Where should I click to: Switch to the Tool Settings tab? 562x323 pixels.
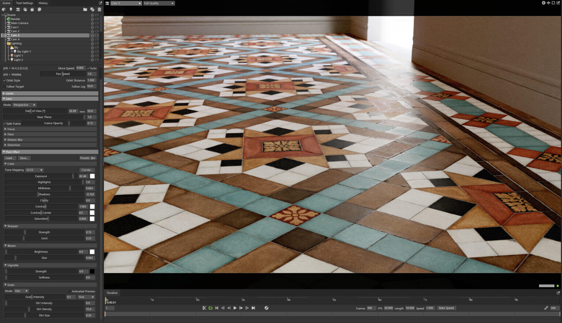(25, 3)
